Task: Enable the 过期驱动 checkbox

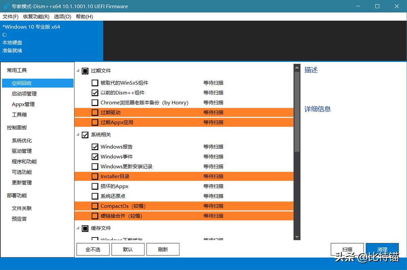Action: click(95, 112)
